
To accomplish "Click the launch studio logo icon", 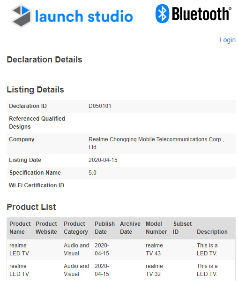I will coord(21,16).
